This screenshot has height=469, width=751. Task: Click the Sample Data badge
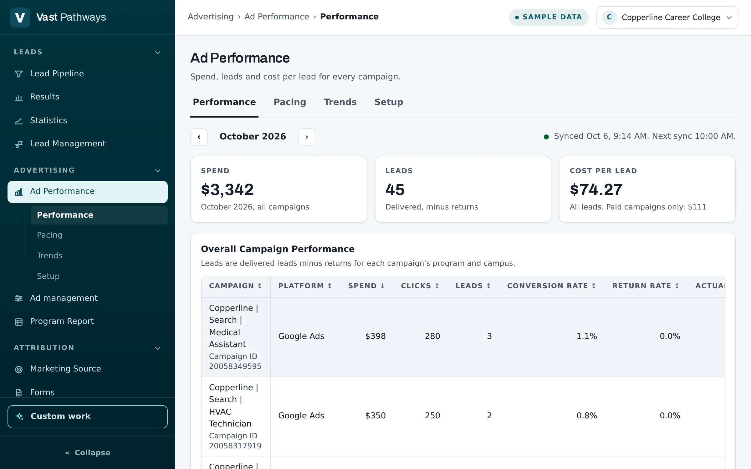(x=549, y=17)
